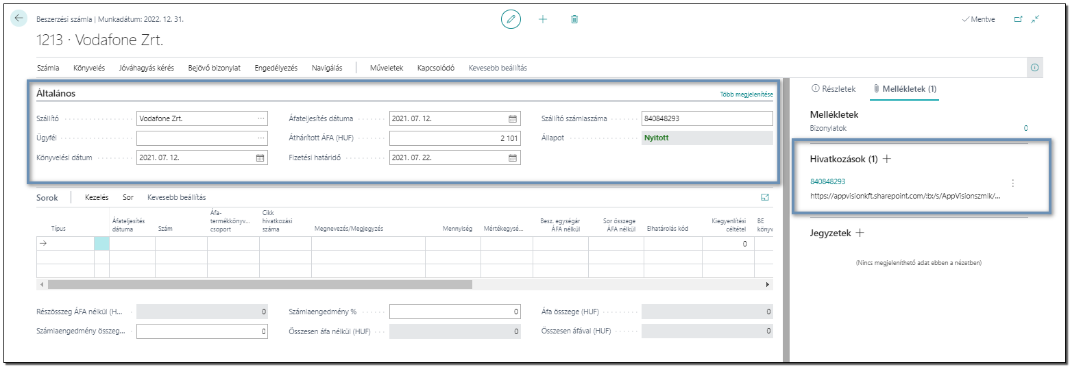Collapse the Általános section heading
The image size is (1070, 367).
click(x=56, y=92)
